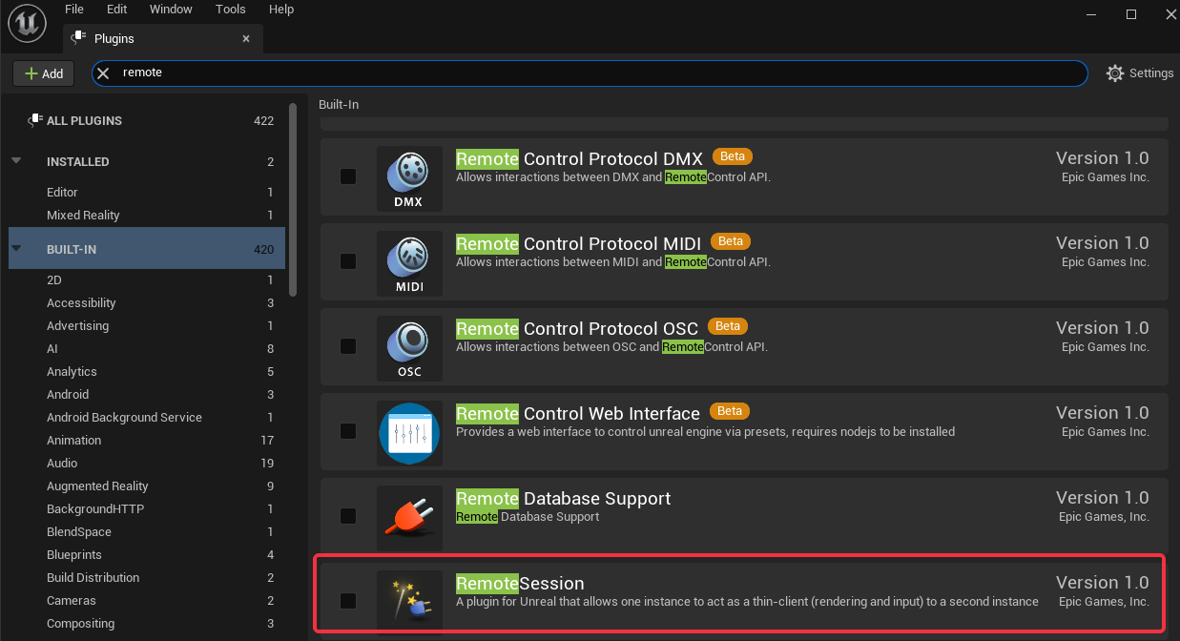Image resolution: width=1180 pixels, height=641 pixels.
Task: Enable the Remote Control Protocol OSC checkbox
Action: [348, 346]
